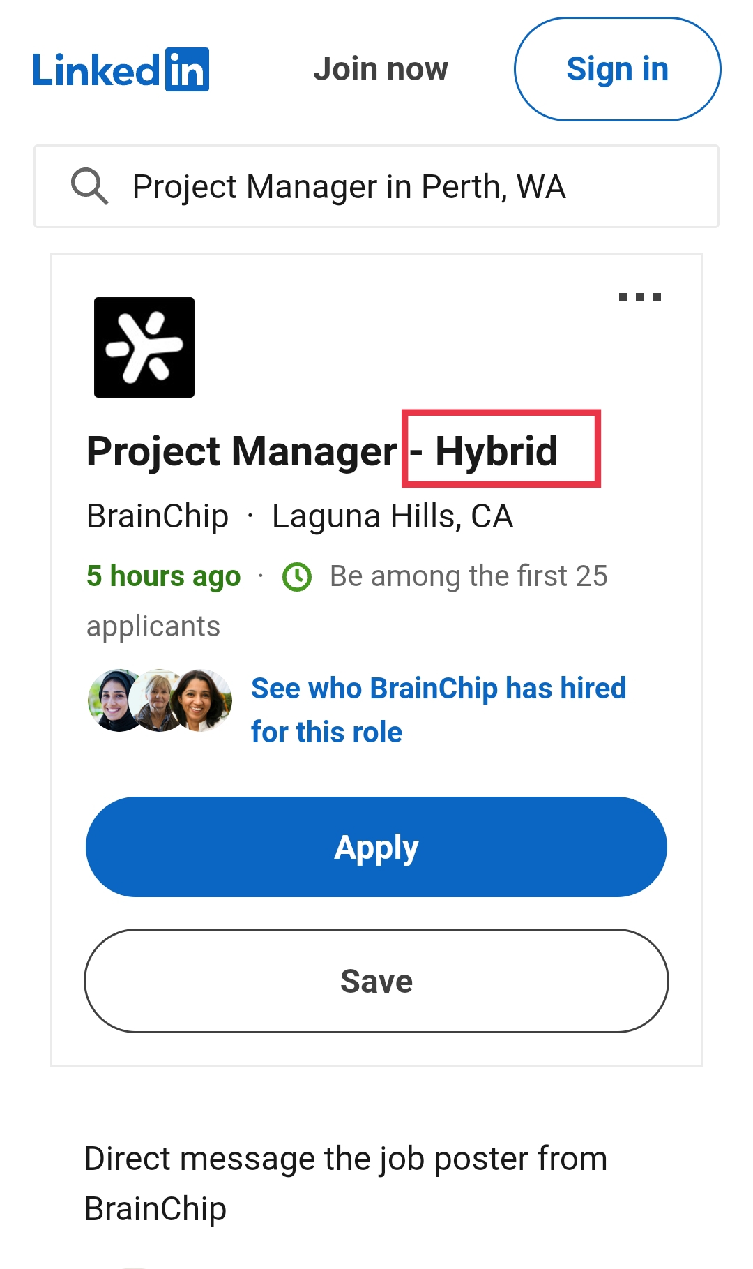Click the LinkedIn logo
This screenshot has width=753, height=1269.
pos(121,70)
